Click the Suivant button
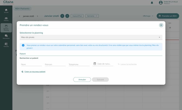182x110 pixels. pos(101,80)
